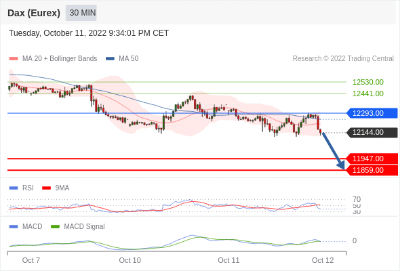Click the 9MA legend red marker

pyautogui.click(x=46, y=188)
